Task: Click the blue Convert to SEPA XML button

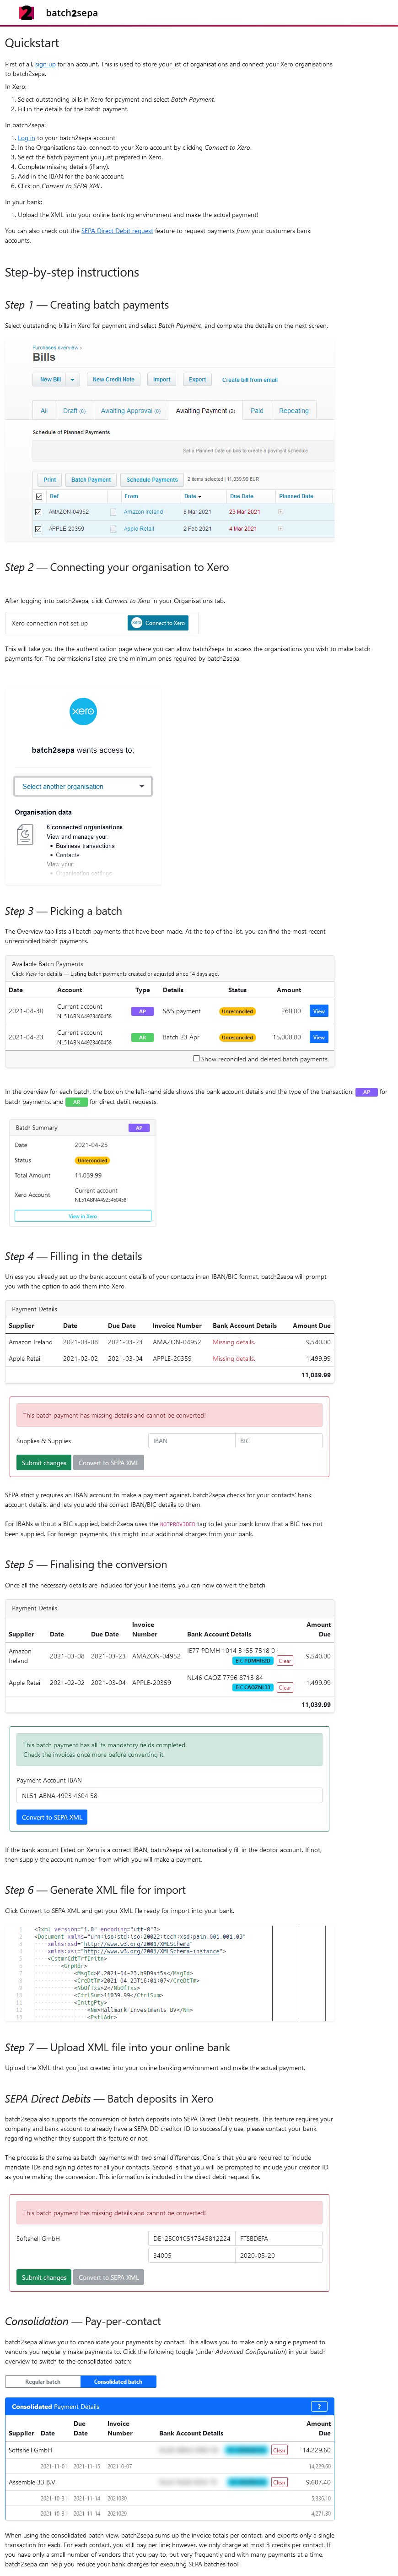Action: 52,1817
